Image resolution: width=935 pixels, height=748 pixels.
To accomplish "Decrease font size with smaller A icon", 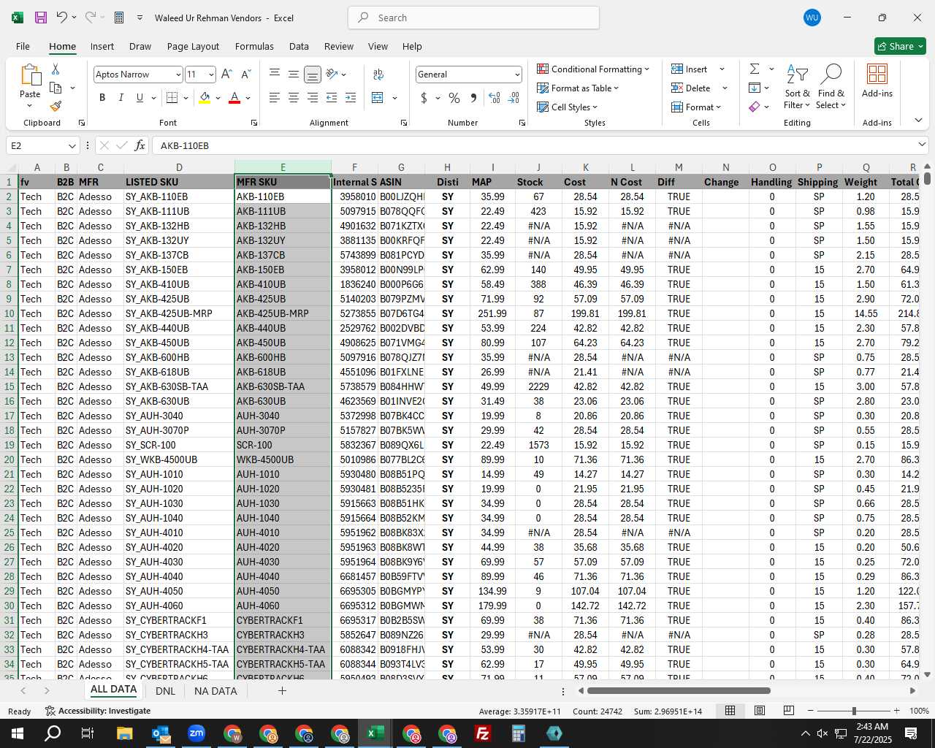I will (245, 75).
